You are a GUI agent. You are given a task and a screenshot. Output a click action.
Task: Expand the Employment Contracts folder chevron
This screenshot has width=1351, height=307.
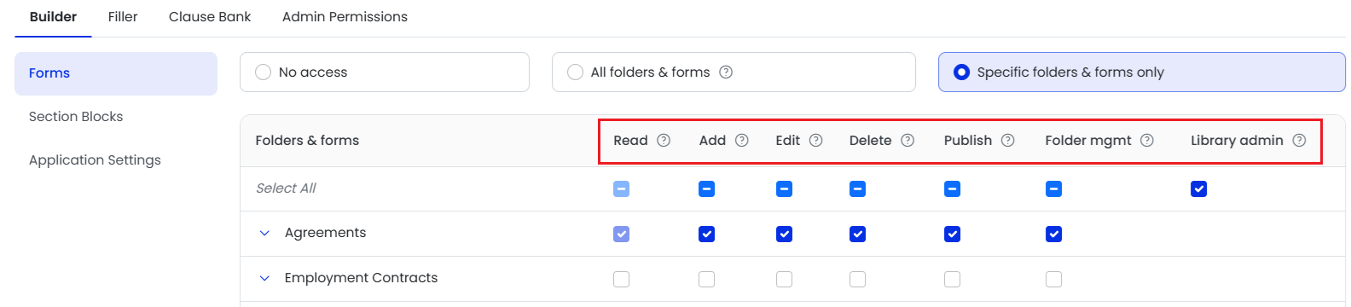264,279
